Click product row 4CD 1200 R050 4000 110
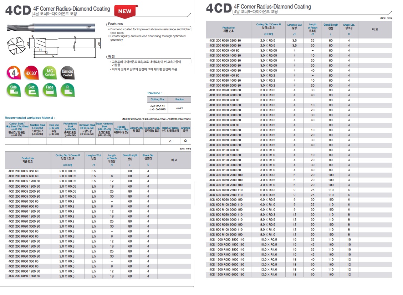 (x=299, y=260)
